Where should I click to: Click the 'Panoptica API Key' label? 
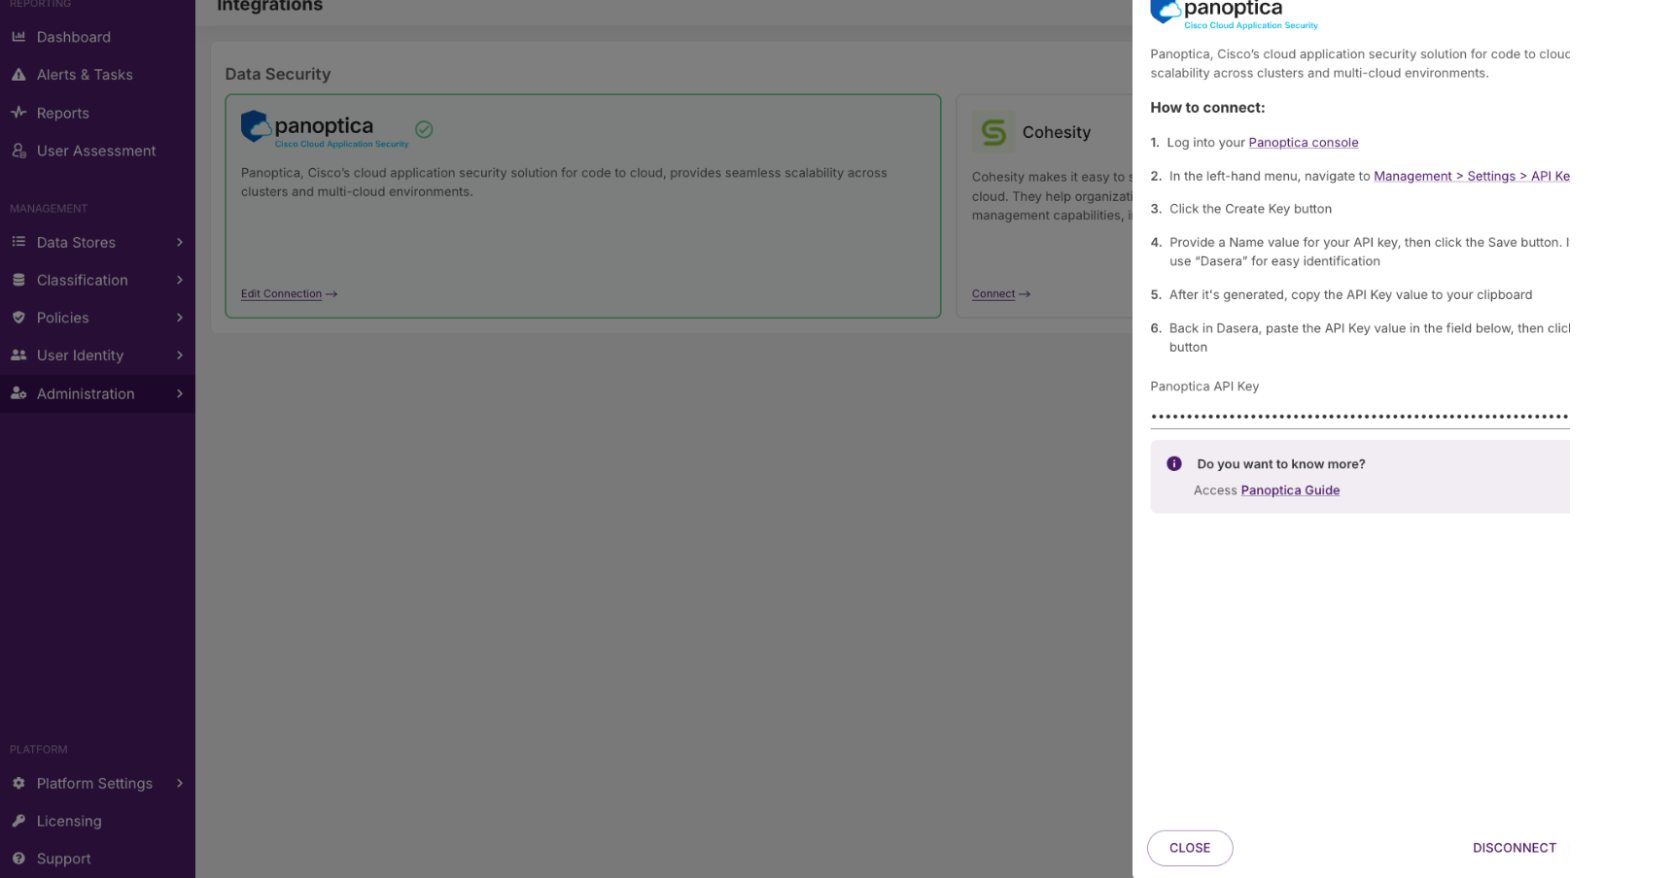(1204, 387)
